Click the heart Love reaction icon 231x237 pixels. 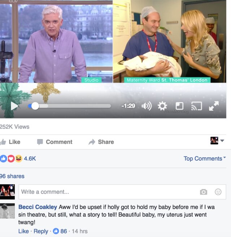tap(11, 159)
